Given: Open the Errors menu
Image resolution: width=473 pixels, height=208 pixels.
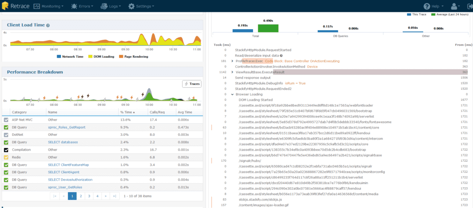Looking at the screenshot, I should click(x=82, y=6).
